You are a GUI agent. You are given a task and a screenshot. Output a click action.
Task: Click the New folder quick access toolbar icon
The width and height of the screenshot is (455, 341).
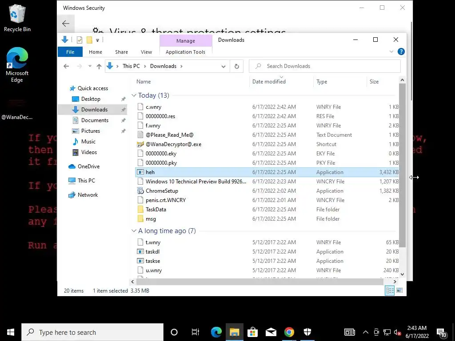click(x=89, y=40)
